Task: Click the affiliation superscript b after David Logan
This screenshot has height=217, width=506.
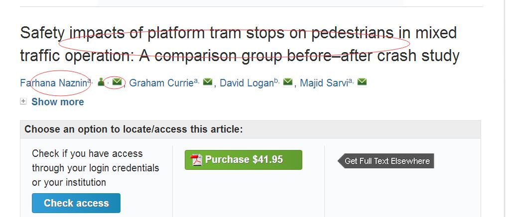Action: pos(276,81)
